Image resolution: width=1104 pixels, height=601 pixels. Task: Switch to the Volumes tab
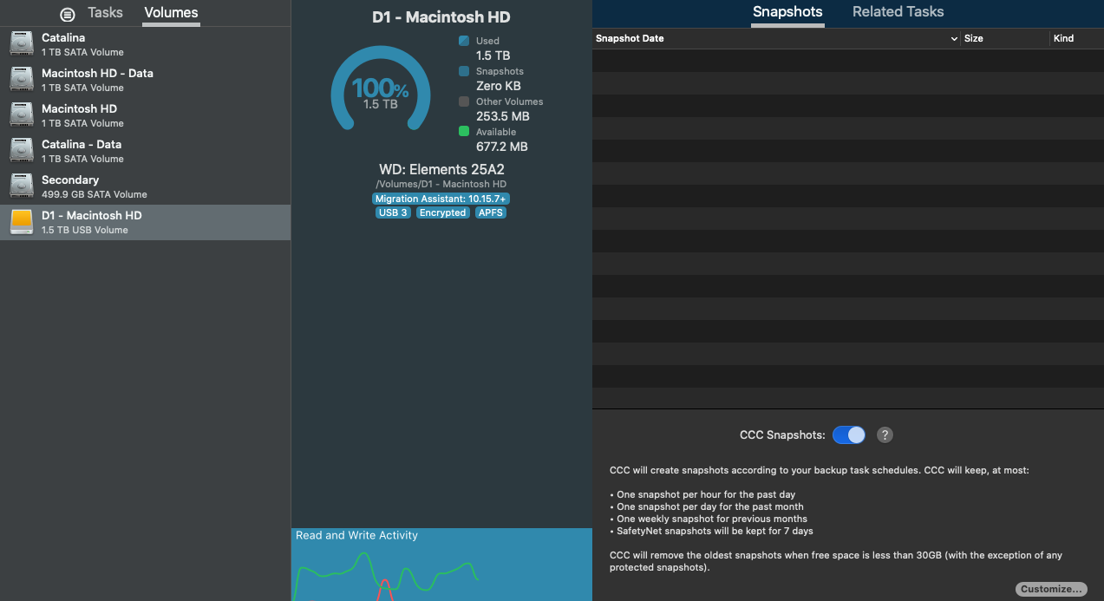171,13
